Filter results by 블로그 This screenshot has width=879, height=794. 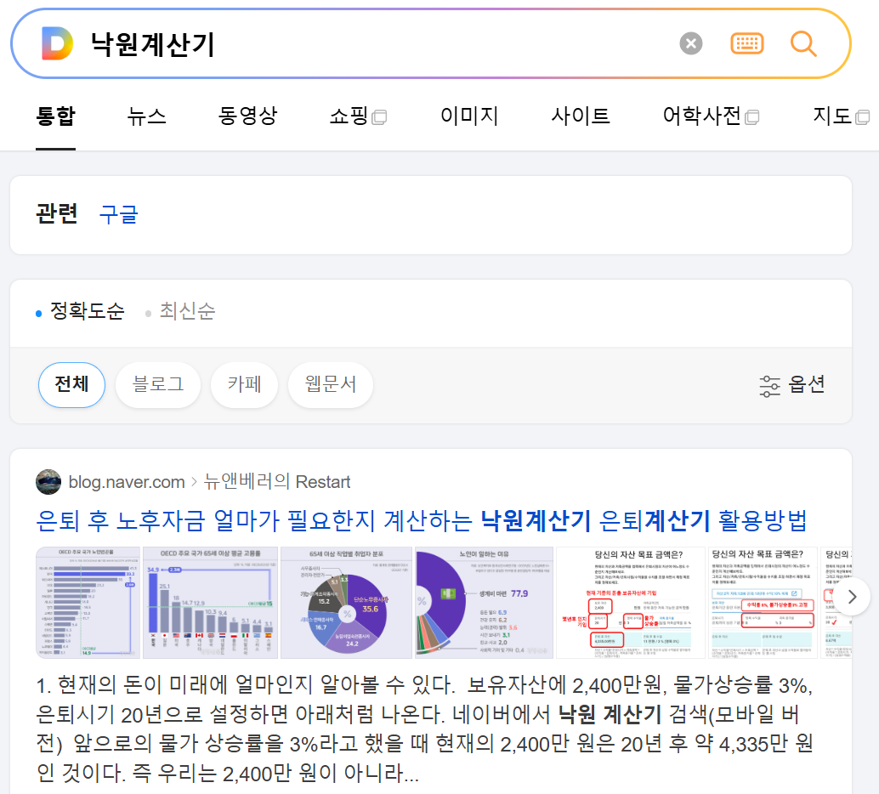[x=157, y=384]
